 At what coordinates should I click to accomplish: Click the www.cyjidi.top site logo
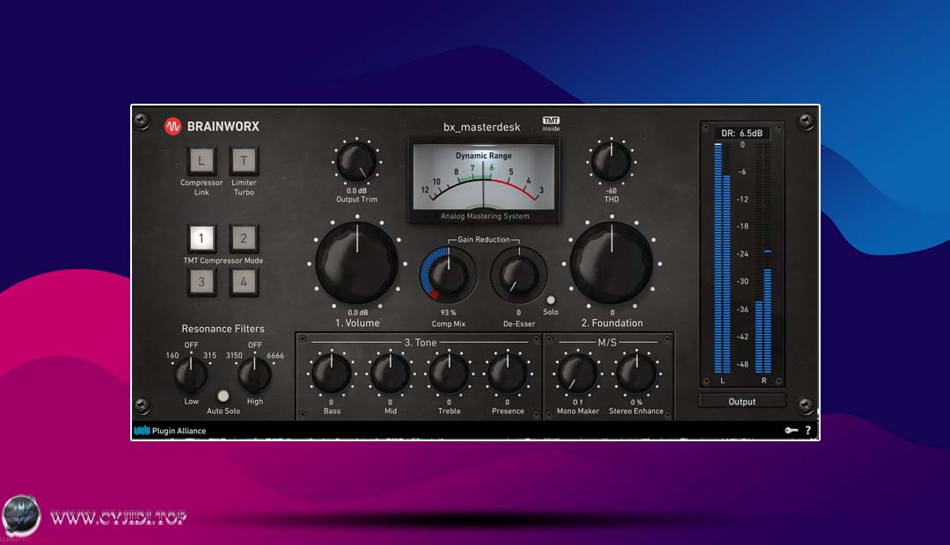94,518
